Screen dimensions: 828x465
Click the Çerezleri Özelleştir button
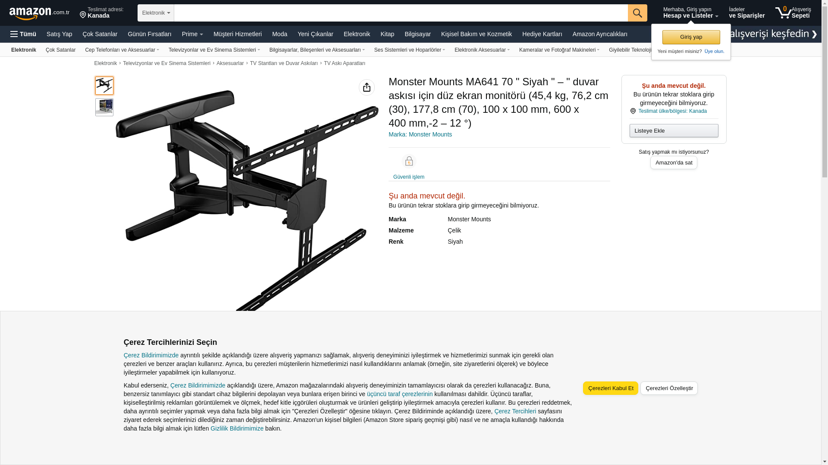pyautogui.click(x=669, y=388)
